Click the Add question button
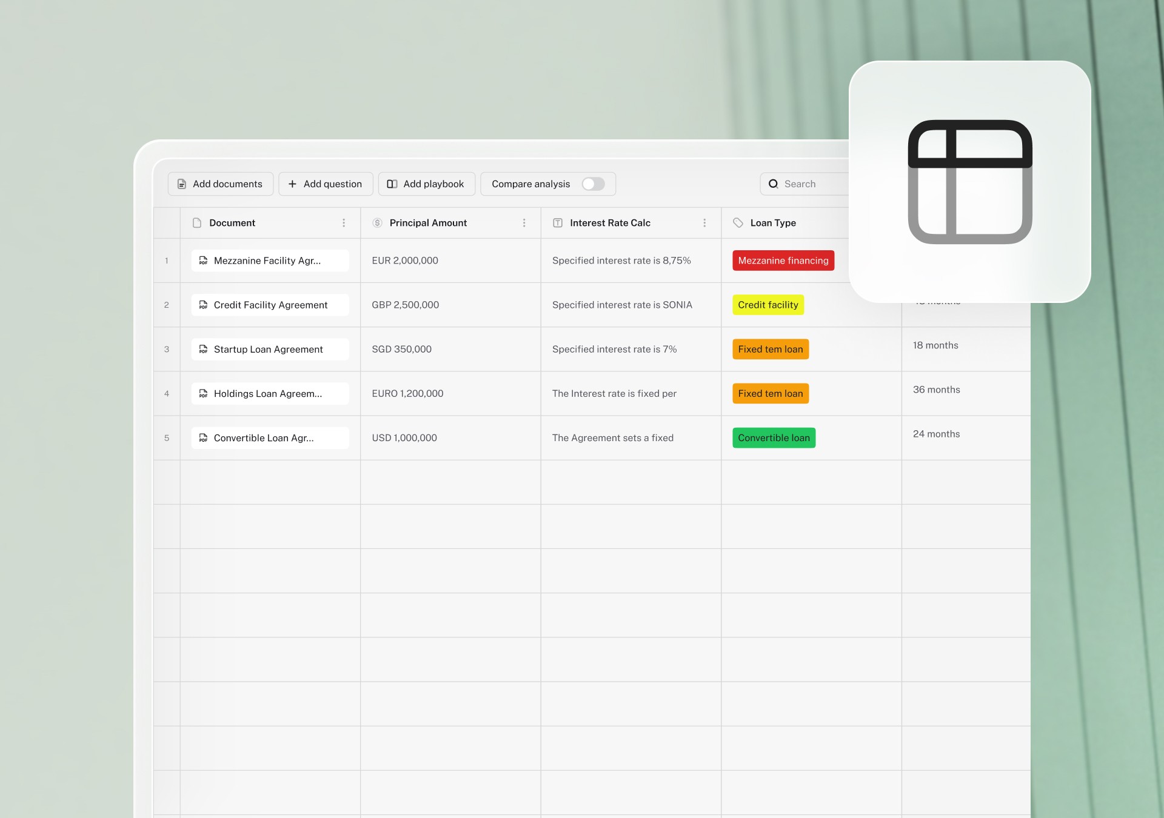The height and width of the screenshot is (818, 1164). click(326, 184)
